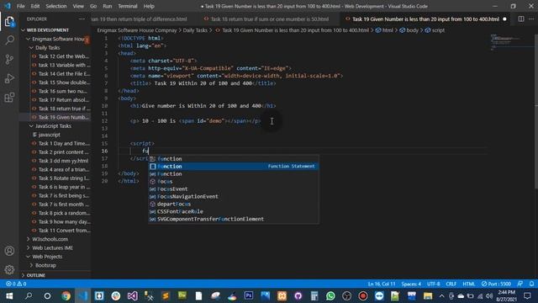Screen dimensions: 538x303
Task: Open Photoshop from the taskbar
Action: [249, 295]
